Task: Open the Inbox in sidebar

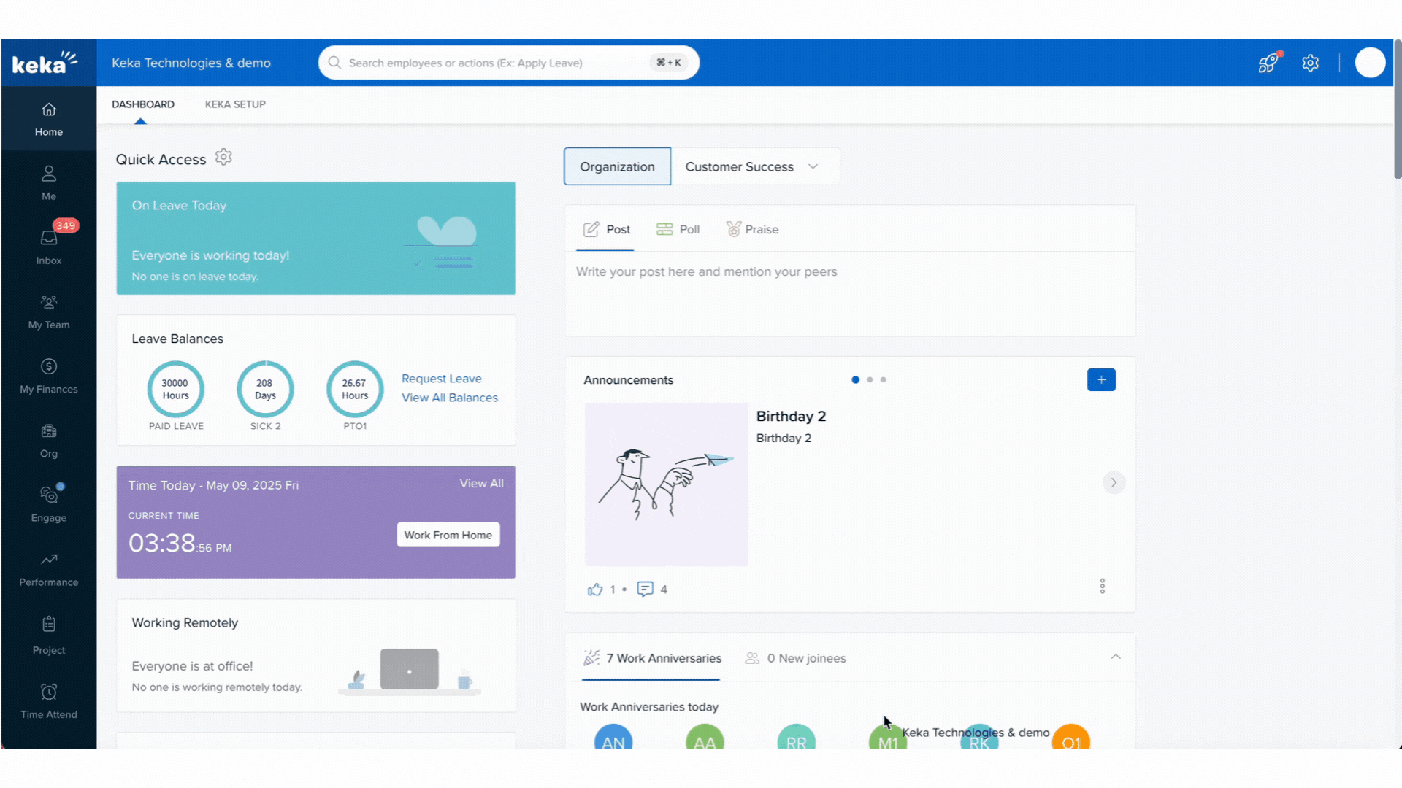Action: click(x=48, y=247)
